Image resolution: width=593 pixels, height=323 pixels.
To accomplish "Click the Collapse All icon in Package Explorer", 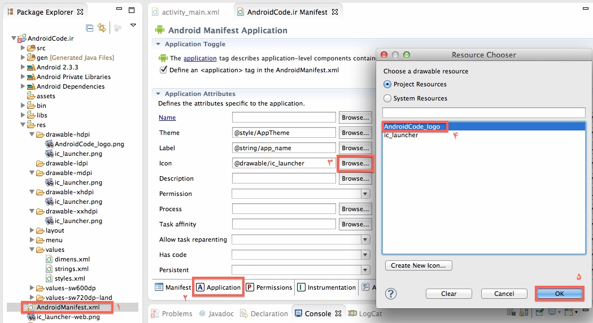I will [x=89, y=28].
